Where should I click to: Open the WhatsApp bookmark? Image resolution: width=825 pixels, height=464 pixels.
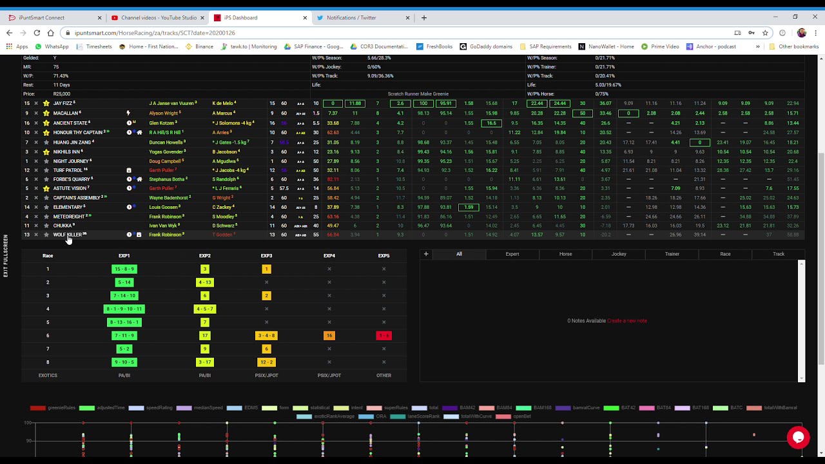pos(52,46)
